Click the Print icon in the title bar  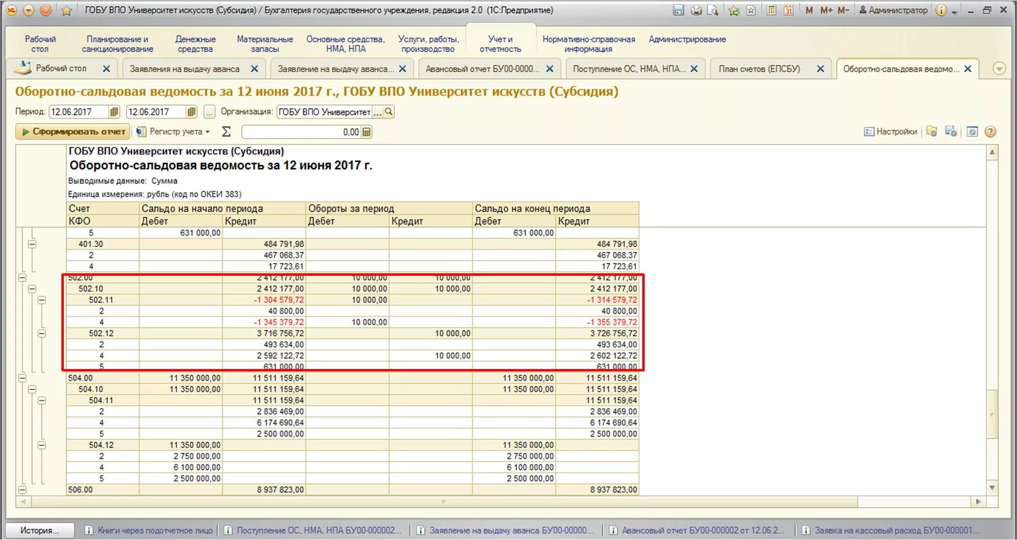696,10
